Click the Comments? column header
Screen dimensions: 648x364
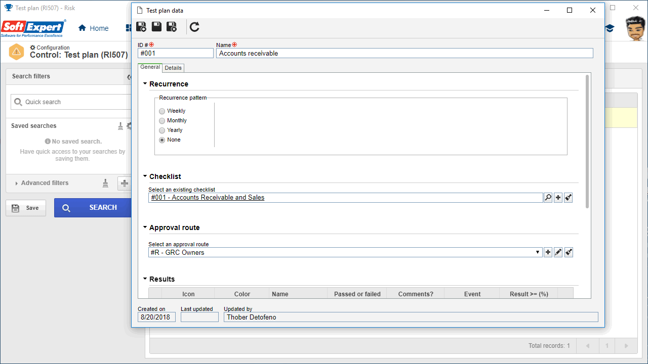click(416, 294)
